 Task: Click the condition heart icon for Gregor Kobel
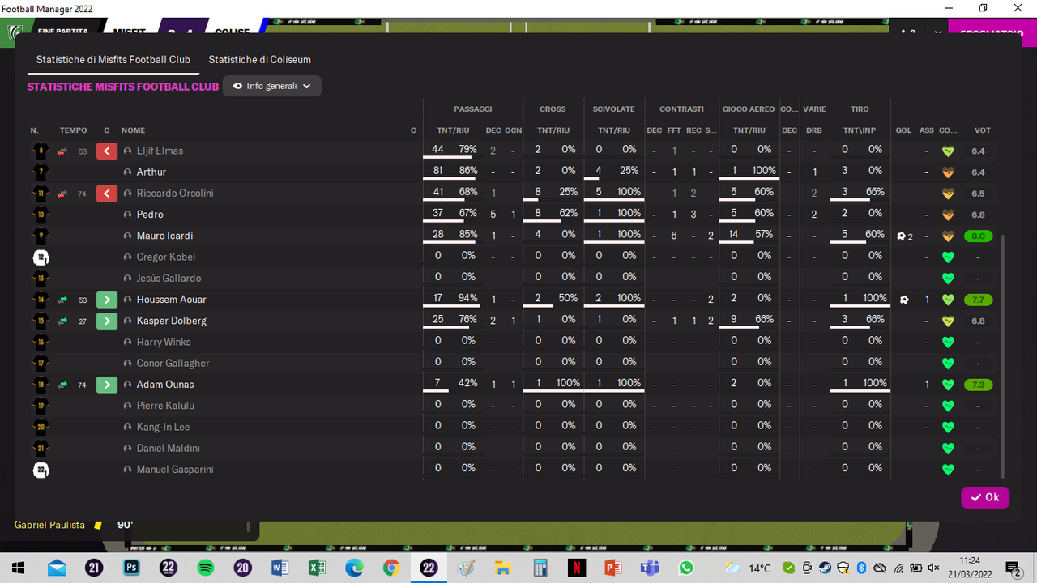[948, 257]
